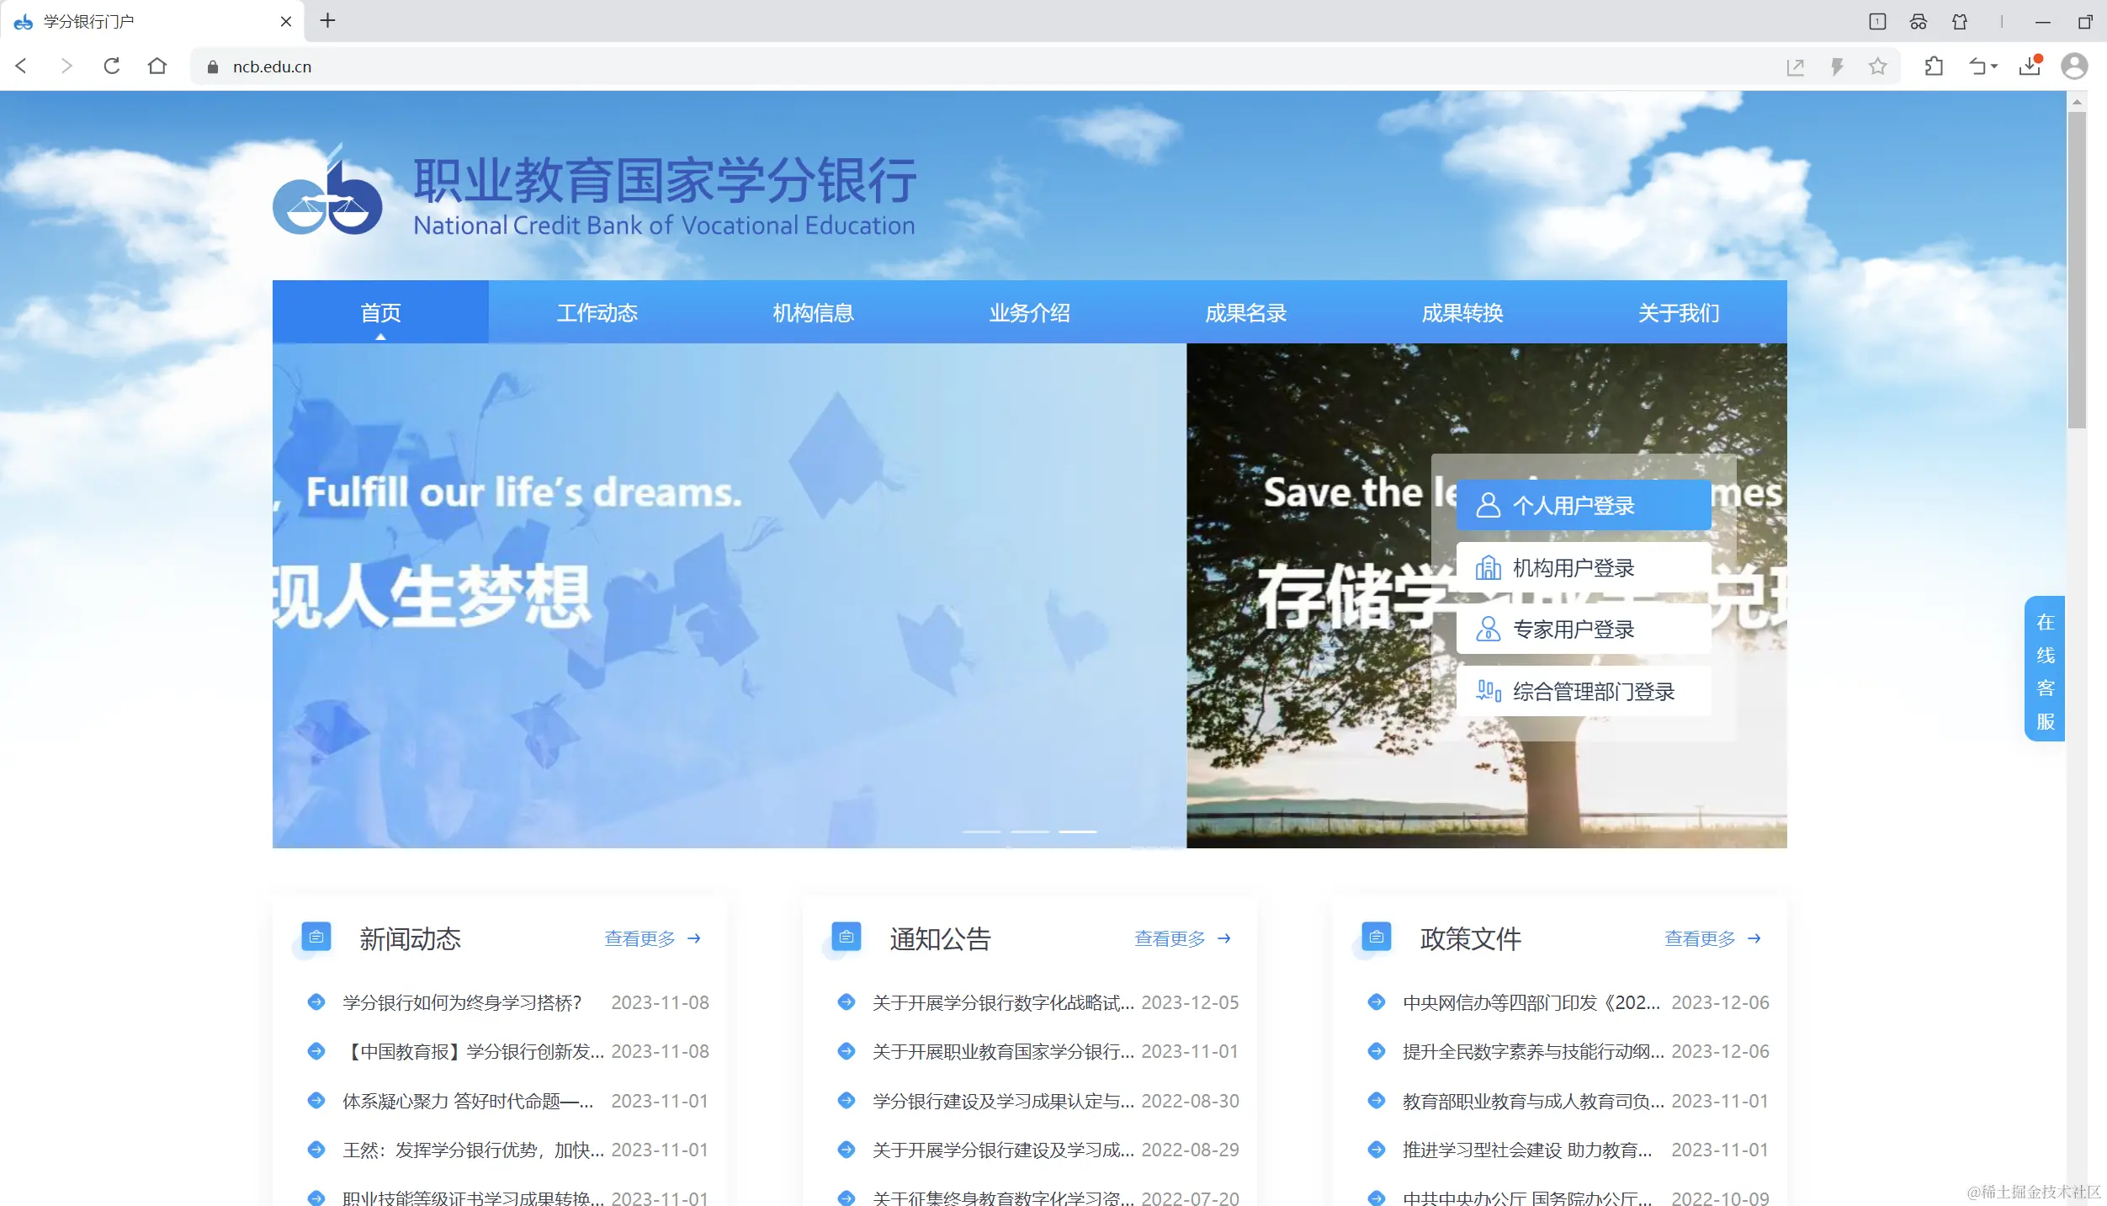The image size is (2107, 1206).
Task: Click the 政策文件 section icon
Action: point(1375,937)
